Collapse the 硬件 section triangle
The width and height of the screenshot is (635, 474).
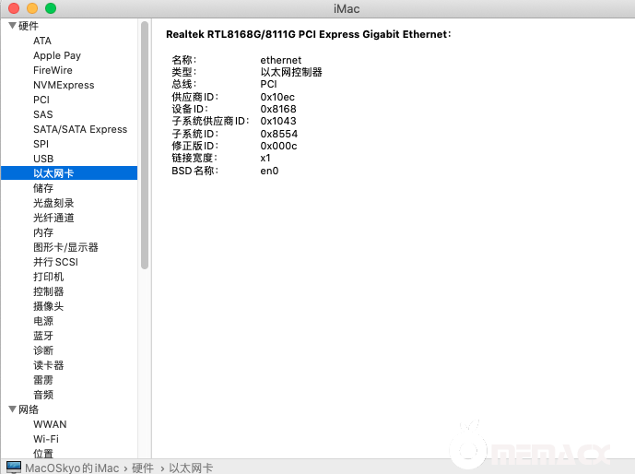(12, 26)
